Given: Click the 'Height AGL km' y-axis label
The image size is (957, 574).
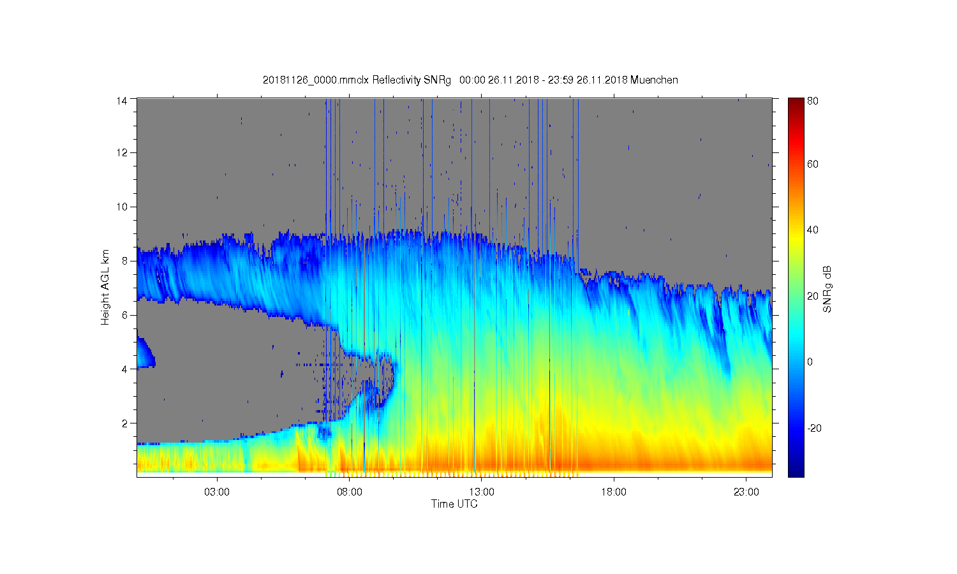Looking at the screenshot, I should click(x=105, y=287).
